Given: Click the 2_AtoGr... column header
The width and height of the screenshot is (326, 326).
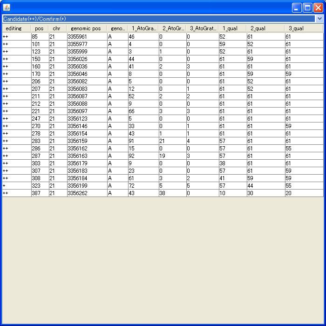Looking at the screenshot, I should pyautogui.click(x=172, y=28).
